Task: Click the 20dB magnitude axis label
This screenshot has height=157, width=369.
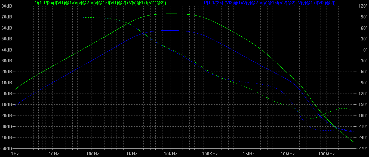Action: [x=7, y=72]
